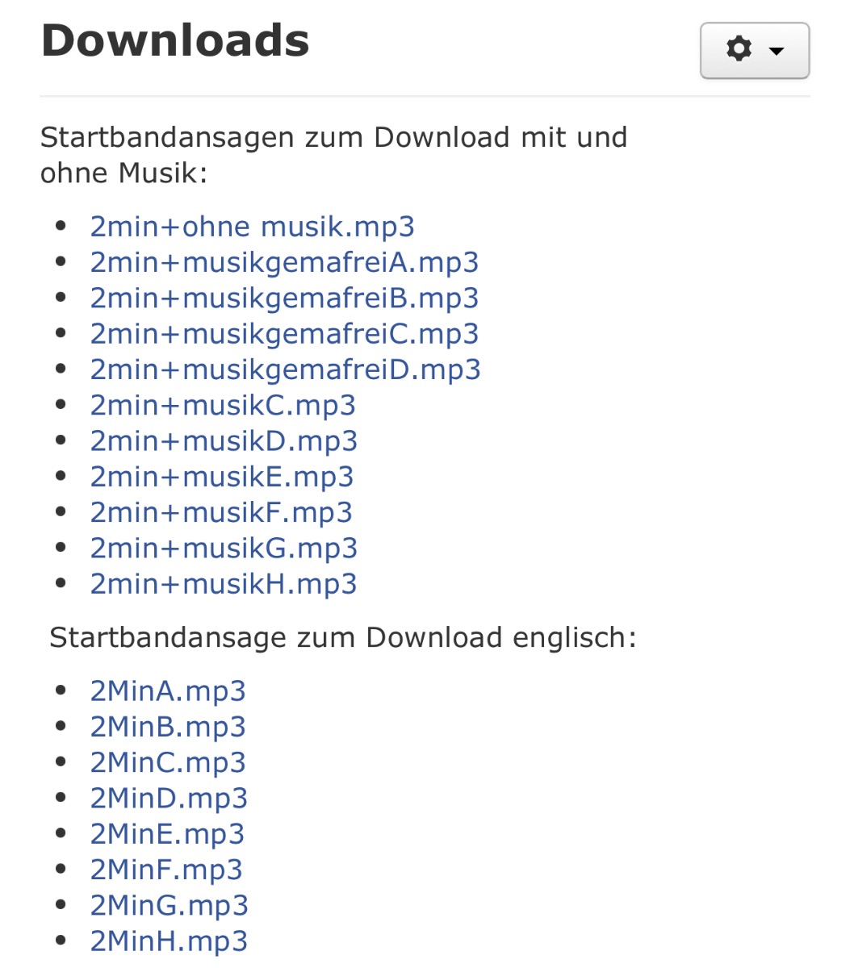The height and width of the screenshot is (968, 850).
Task: Select the 2MinE.mp3 link
Action: pyautogui.click(x=167, y=834)
